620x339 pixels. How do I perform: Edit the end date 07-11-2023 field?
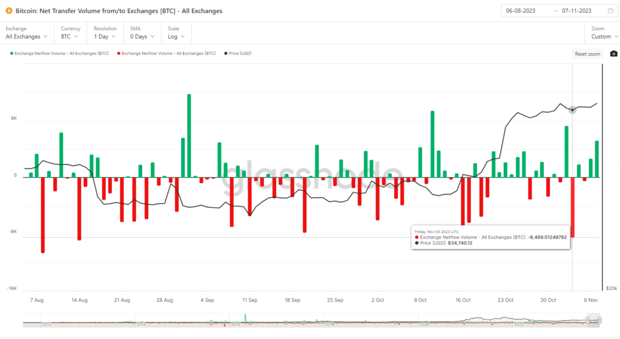[x=576, y=11]
